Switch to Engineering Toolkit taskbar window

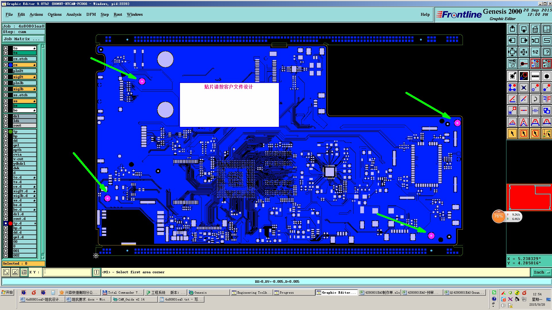point(252,292)
